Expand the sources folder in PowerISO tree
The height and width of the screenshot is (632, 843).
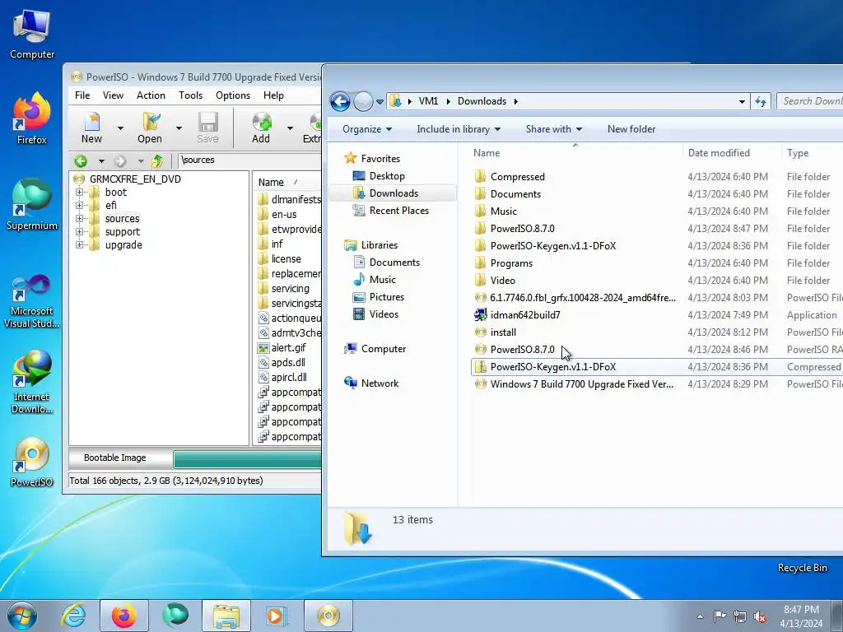pos(80,219)
